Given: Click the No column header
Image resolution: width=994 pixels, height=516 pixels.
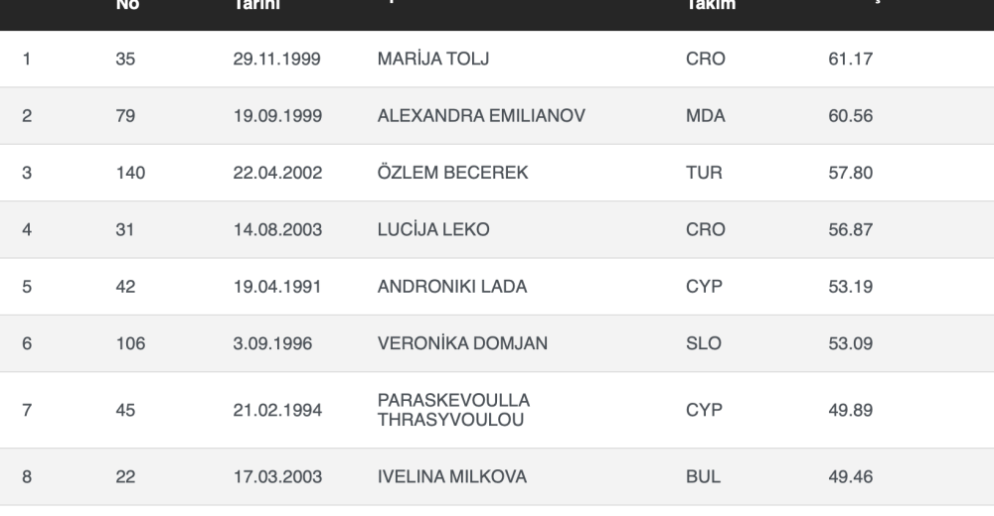Looking at the screenshot, I should click(x=127, y=5).
